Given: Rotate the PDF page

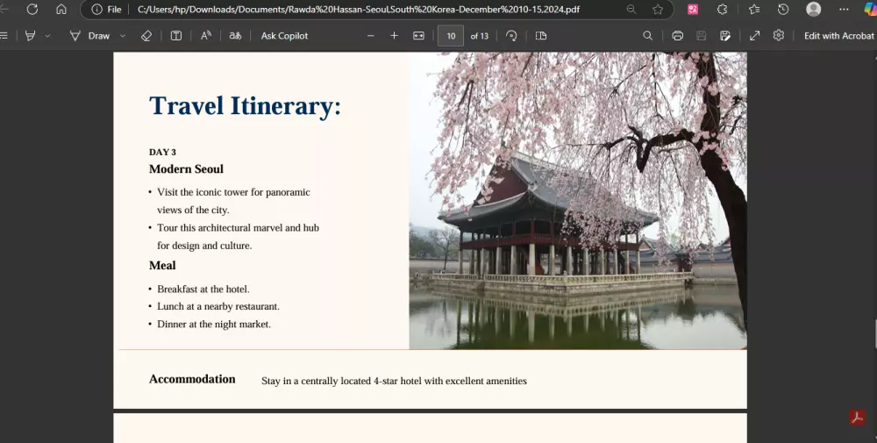Looking at the screenshot, I should 511,36.
